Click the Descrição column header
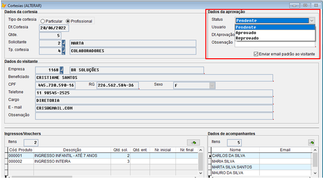The height and width of the screenshot is (180, 323). point(72,150)
